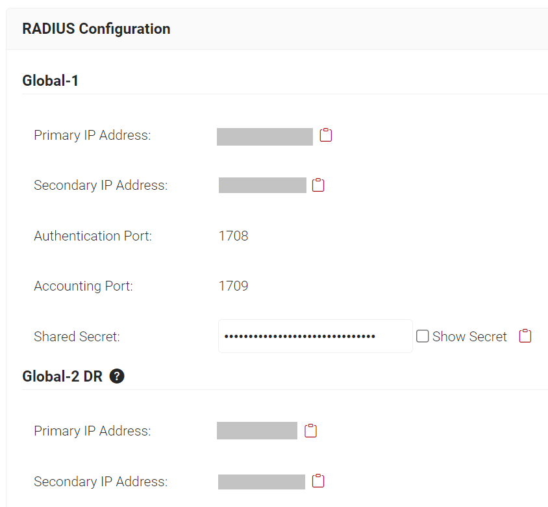The height and width of the screenshot is (507, 548).
Task: Select the Global-1 section heading
Action: (51, 81)
